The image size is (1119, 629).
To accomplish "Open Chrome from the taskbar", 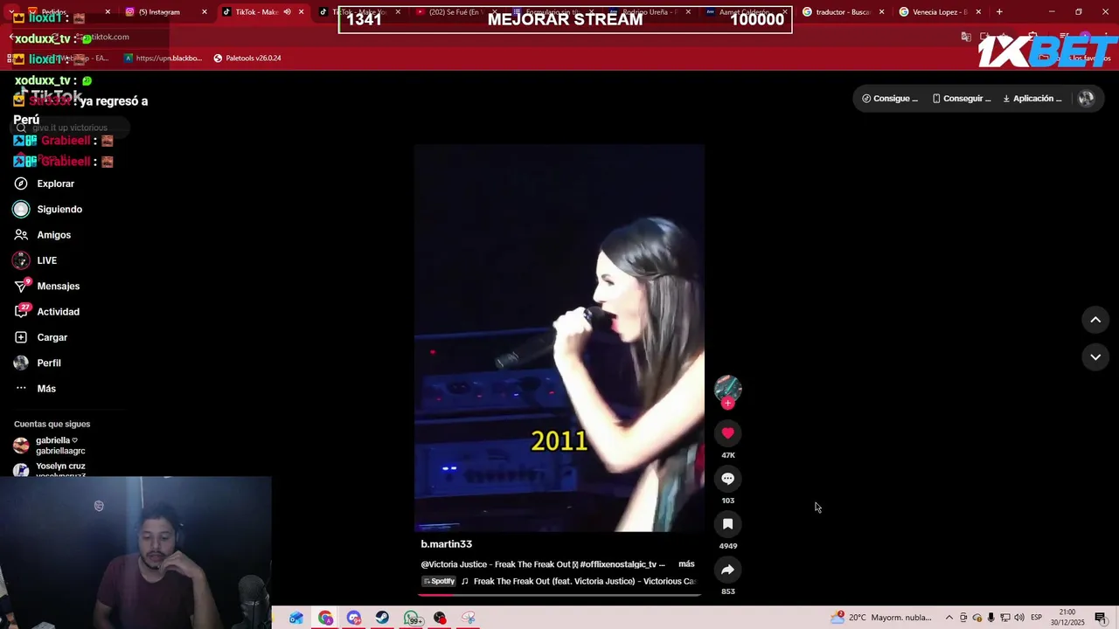I will pos(325,618).
